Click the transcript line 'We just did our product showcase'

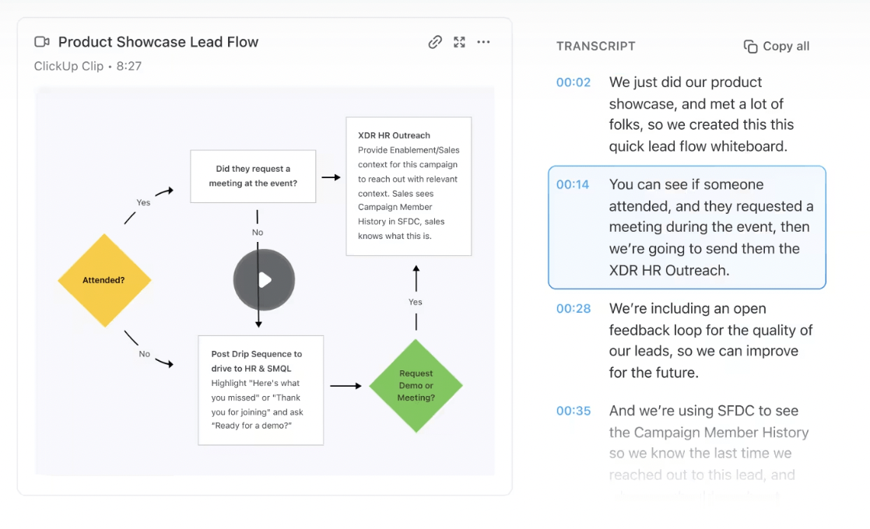tap(701, 114)
